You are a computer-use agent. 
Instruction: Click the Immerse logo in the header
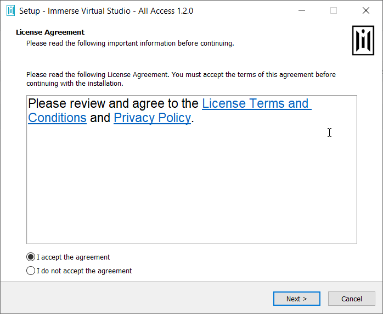363,40
